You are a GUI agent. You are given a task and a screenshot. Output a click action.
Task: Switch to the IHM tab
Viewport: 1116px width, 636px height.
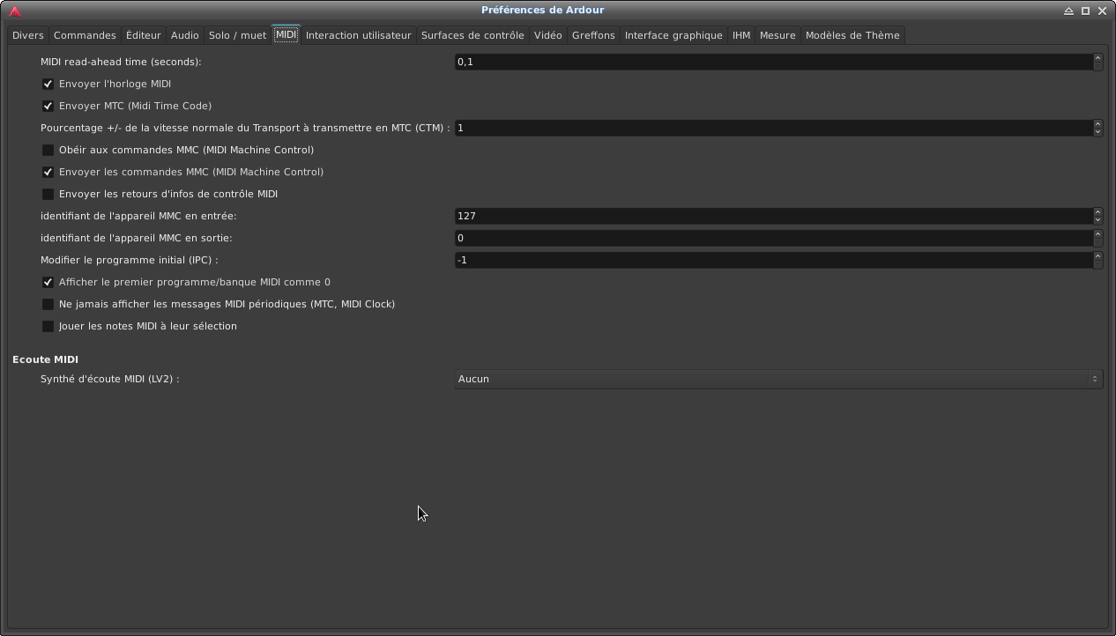click(x=741, y=35)
